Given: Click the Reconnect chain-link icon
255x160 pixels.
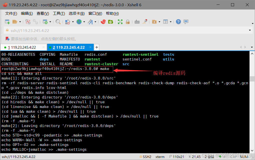Looking at the screenshot, I should pos(35,22).
